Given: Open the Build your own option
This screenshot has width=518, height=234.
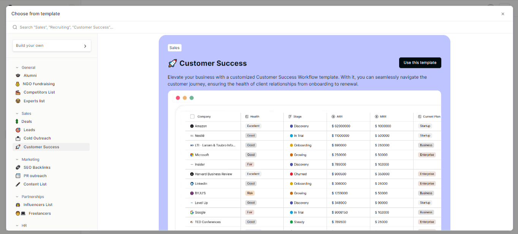Looking at the screenshot, I should pyautogui.click(x=52, y=45).
